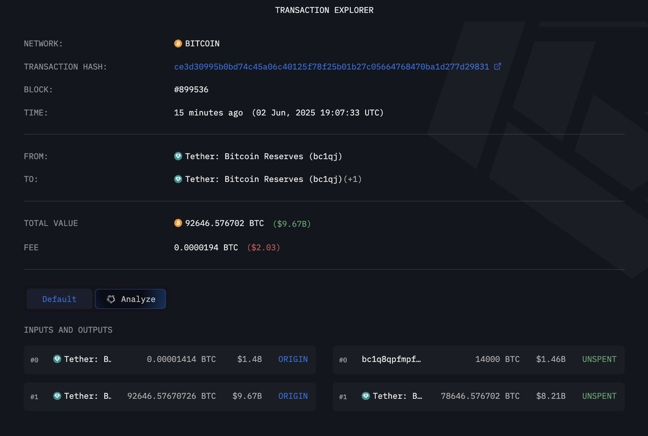Open Tether: Bitcoin Reserves recipient link
The width and height of the screenshot is (648, 436).
[x=264, y=179]
